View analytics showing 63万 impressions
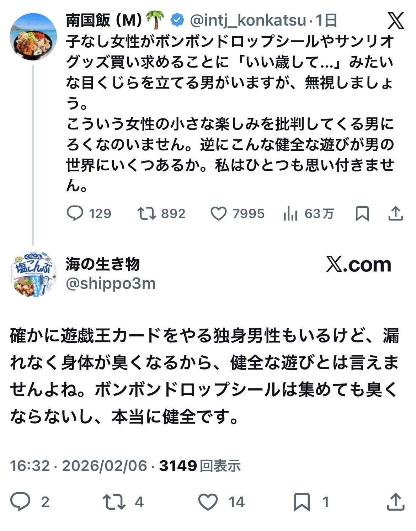Viewport: 416px width, 531px height. (290, 214)
